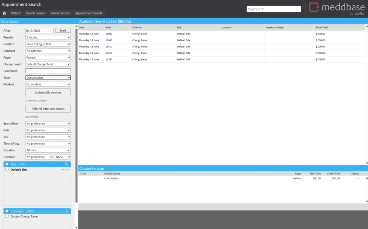Screen dimensions: 368x229
Task: Go to home via house icon
Action: (4, 13)
